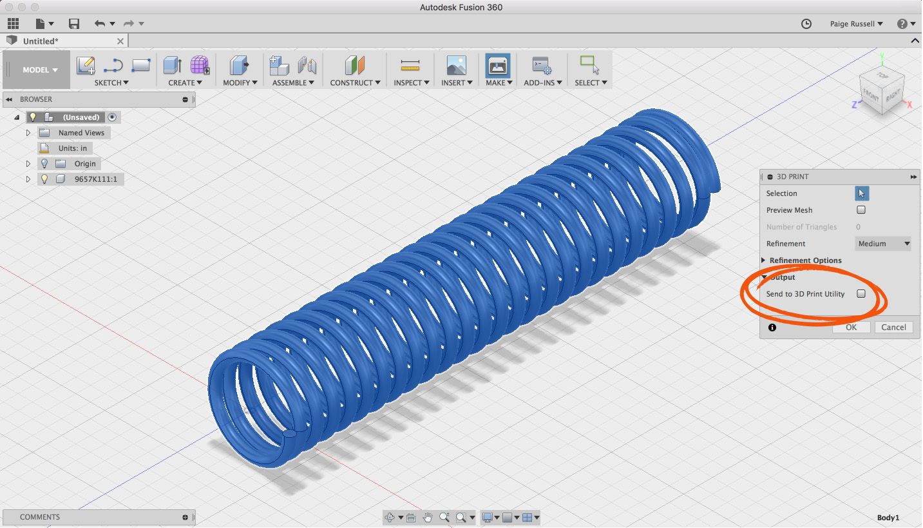923x528 pixels.
Task: Click the New Component icon
Action: pos(279,66)
